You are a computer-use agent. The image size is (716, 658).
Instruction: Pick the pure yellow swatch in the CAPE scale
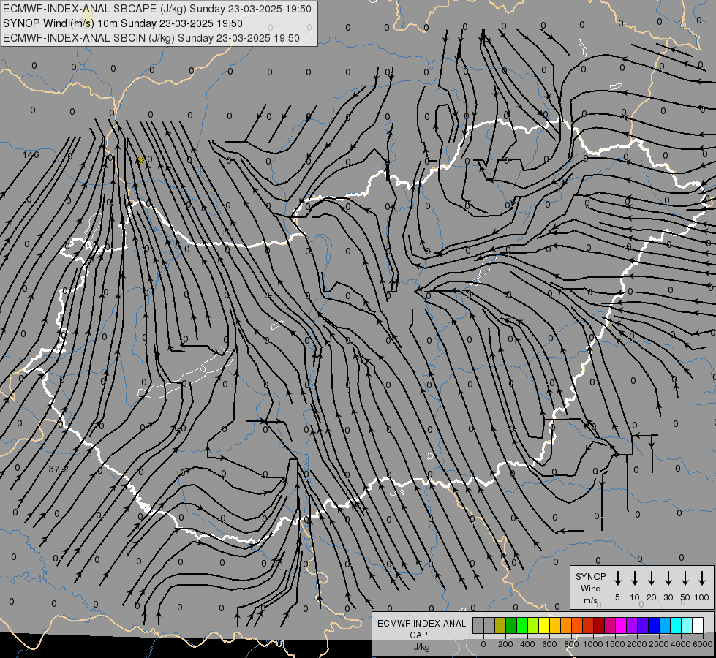[x=544, y=626]
